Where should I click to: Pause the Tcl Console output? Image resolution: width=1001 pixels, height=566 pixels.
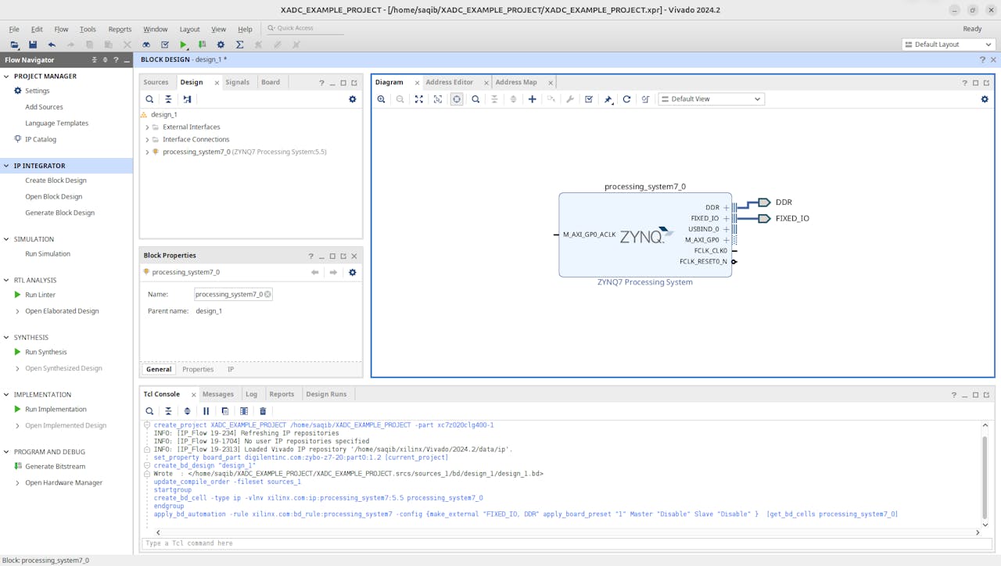[206, 411]
